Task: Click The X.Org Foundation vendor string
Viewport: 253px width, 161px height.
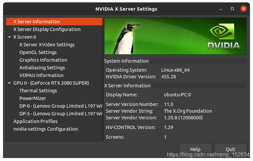Action: pyautogui.click(x=188, y=111)
